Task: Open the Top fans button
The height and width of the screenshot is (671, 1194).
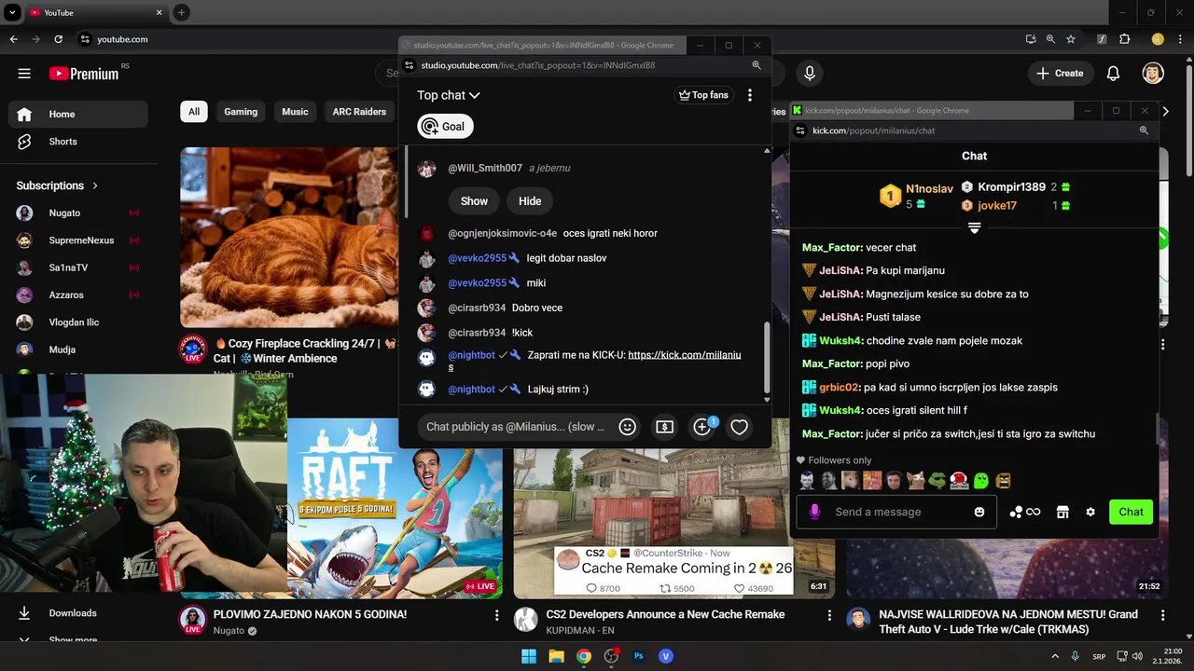Action: coord(704,95)
